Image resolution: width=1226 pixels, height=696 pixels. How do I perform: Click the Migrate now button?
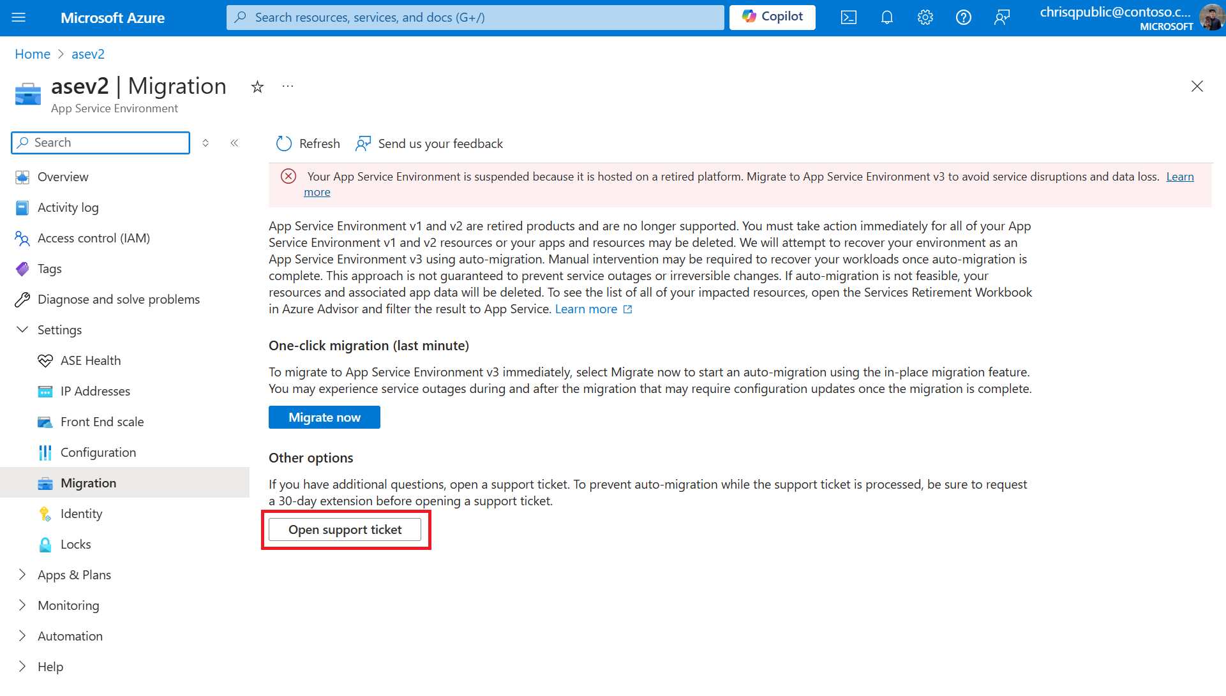324,417
